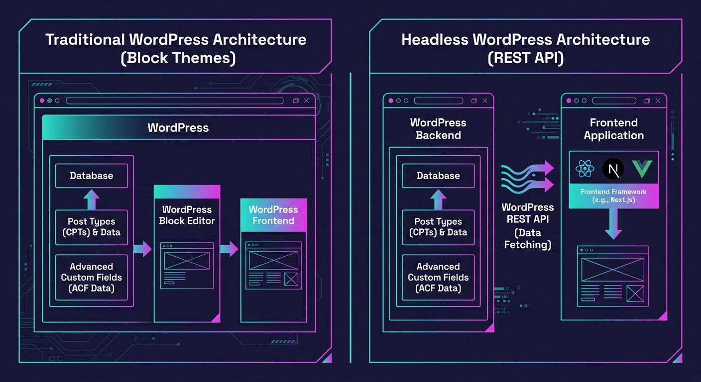Click the up arrow under Database in WordPress Backend
The image size is (701, 382).
438,199
